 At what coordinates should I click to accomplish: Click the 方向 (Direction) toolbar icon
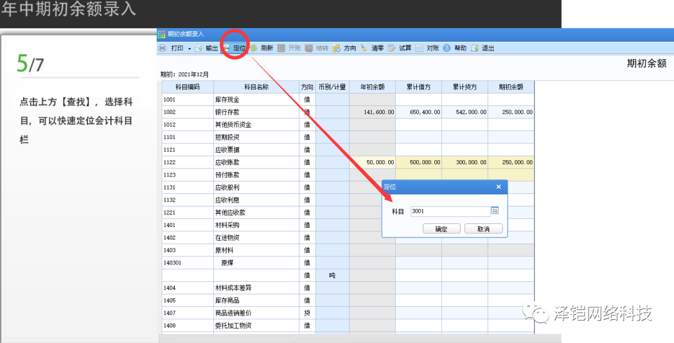click(x=337, y=48)
